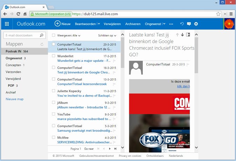This screenshot has width=236, height=161.
Task: Open Schikken op sort dropdown
Action: tap(107, 35)
